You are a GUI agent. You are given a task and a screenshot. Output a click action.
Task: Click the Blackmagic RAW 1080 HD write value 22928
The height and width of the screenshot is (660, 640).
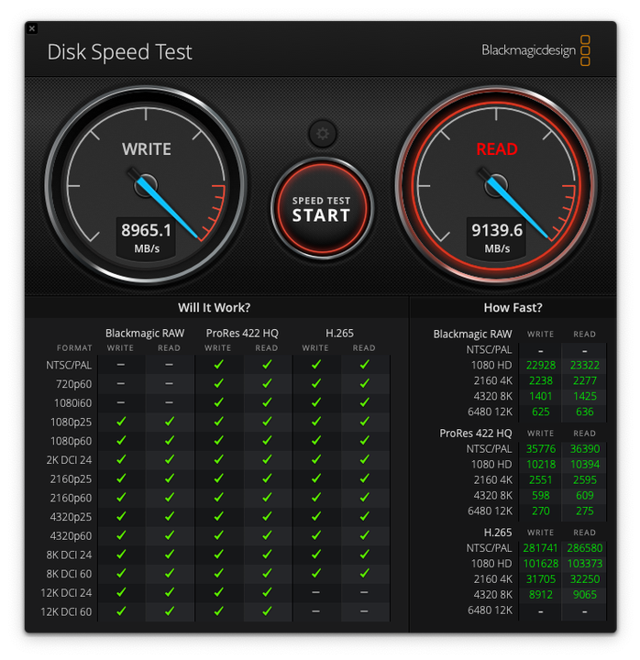(540, 365)
